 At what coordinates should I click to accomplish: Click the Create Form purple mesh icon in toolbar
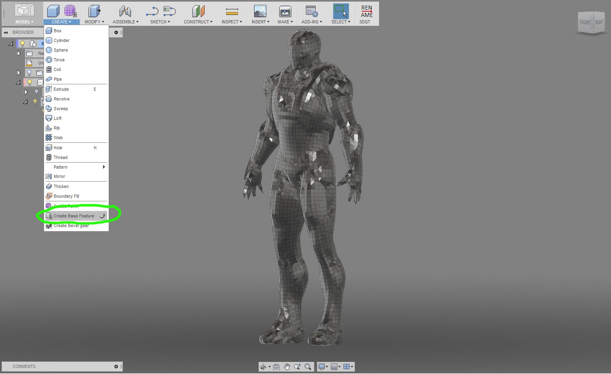70,11
